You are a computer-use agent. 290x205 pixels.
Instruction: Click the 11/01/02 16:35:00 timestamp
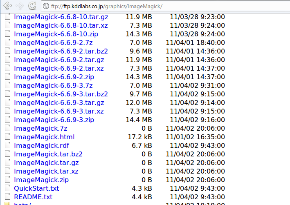(x=195, y=137)
